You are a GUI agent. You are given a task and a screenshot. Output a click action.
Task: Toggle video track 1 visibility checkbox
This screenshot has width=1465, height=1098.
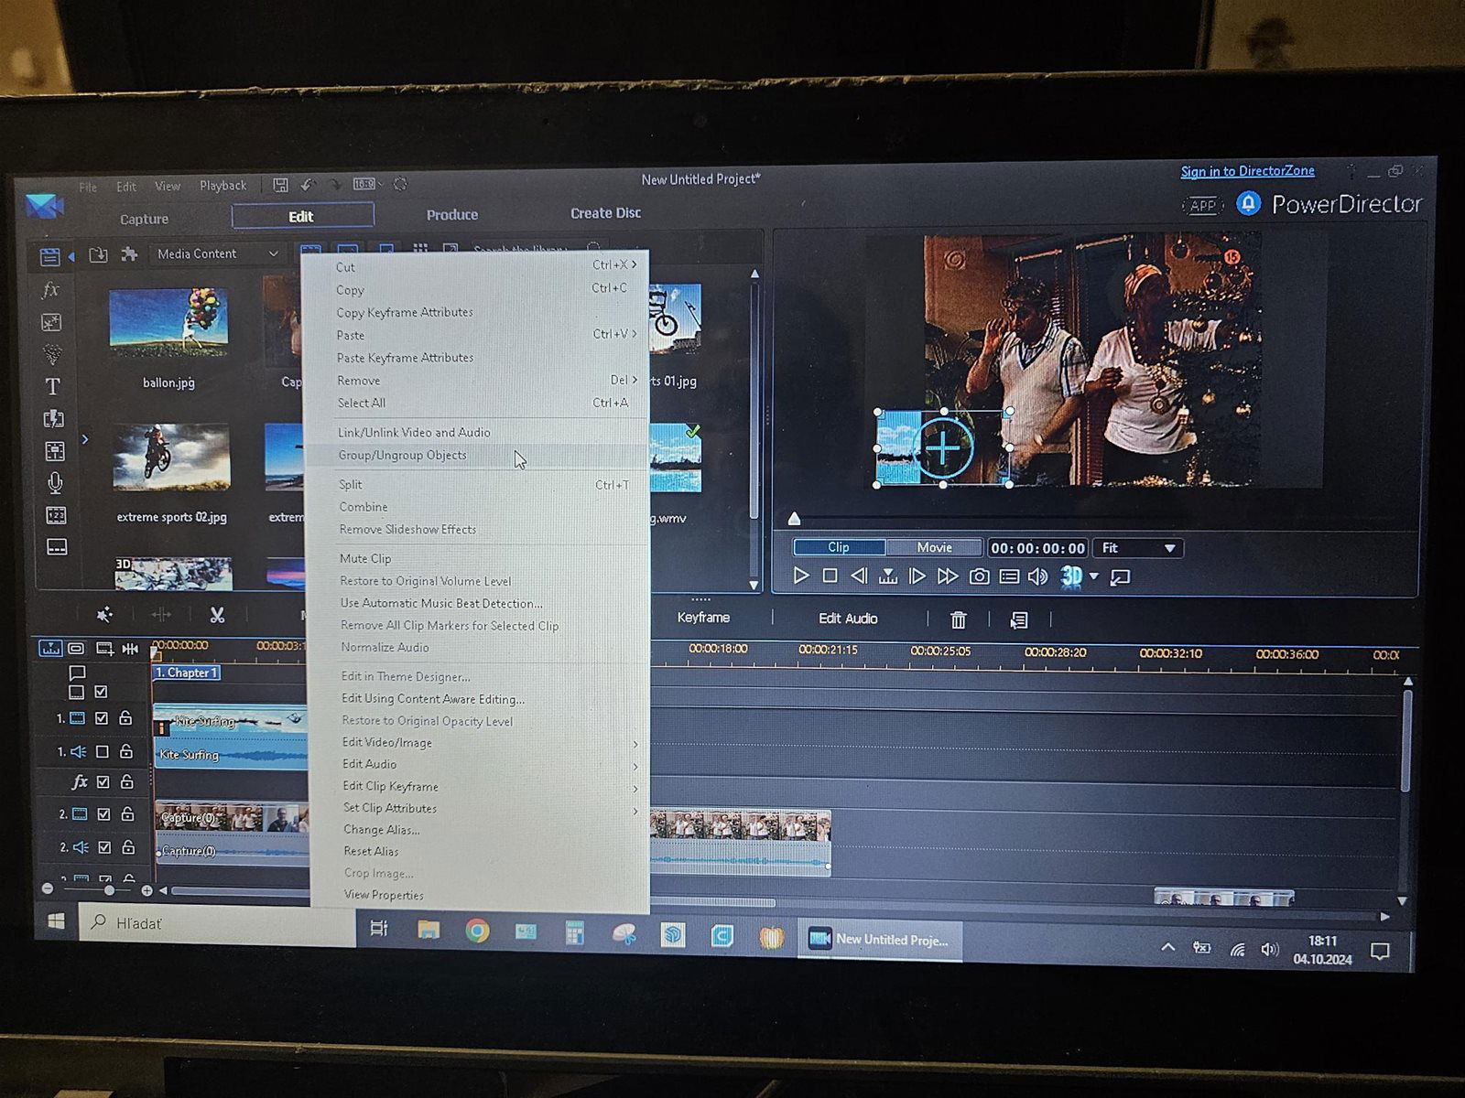(102, 718)
